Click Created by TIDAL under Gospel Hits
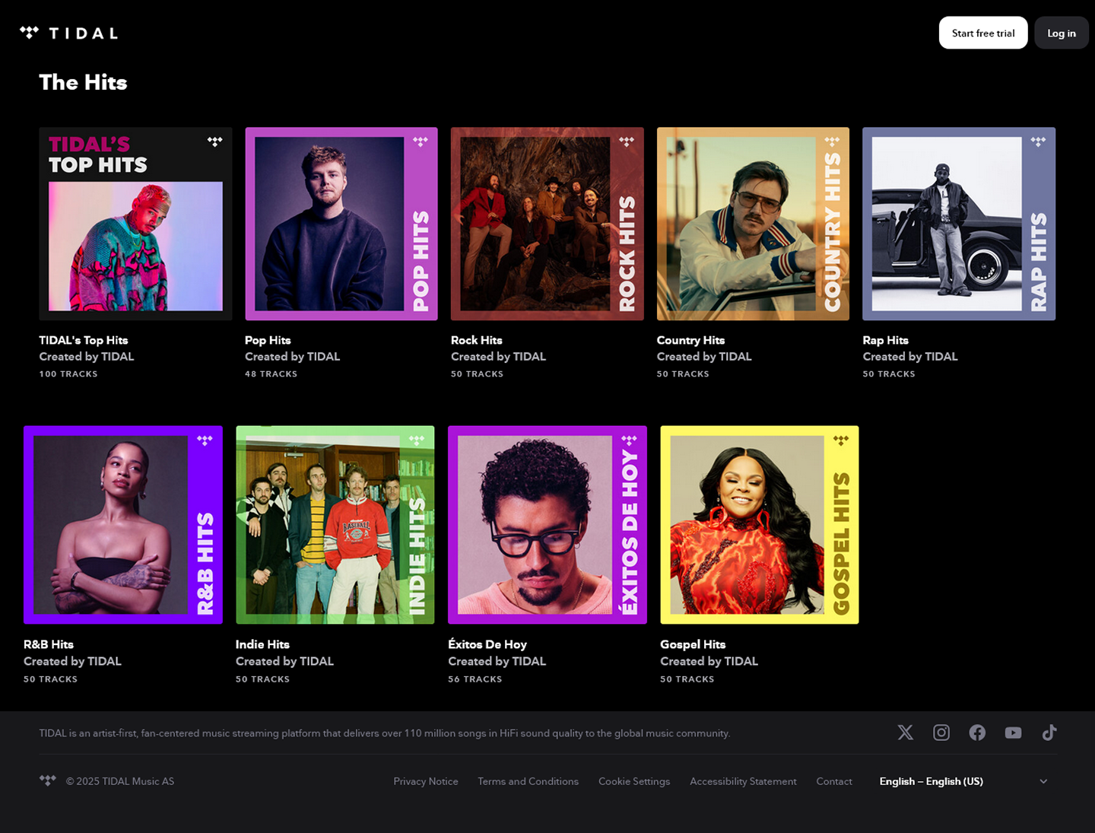 tap(709, 661)
